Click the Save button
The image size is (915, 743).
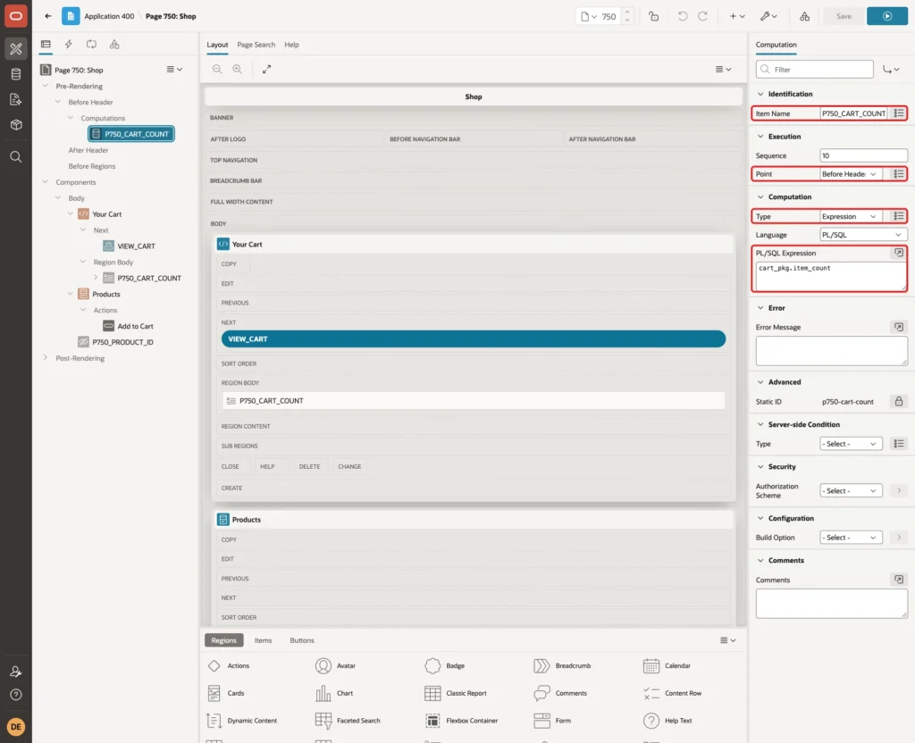pos(844,16)
